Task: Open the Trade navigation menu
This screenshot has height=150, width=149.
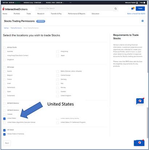Action: coord(29,14)
